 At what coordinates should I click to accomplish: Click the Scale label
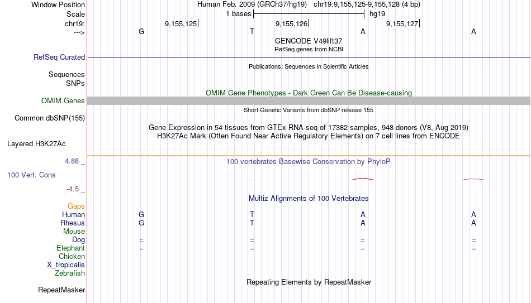pos(75,14)
